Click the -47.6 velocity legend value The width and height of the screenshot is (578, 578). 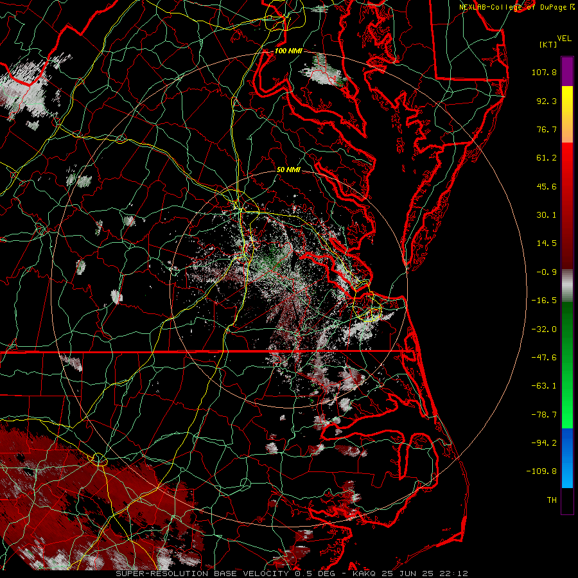544,358
